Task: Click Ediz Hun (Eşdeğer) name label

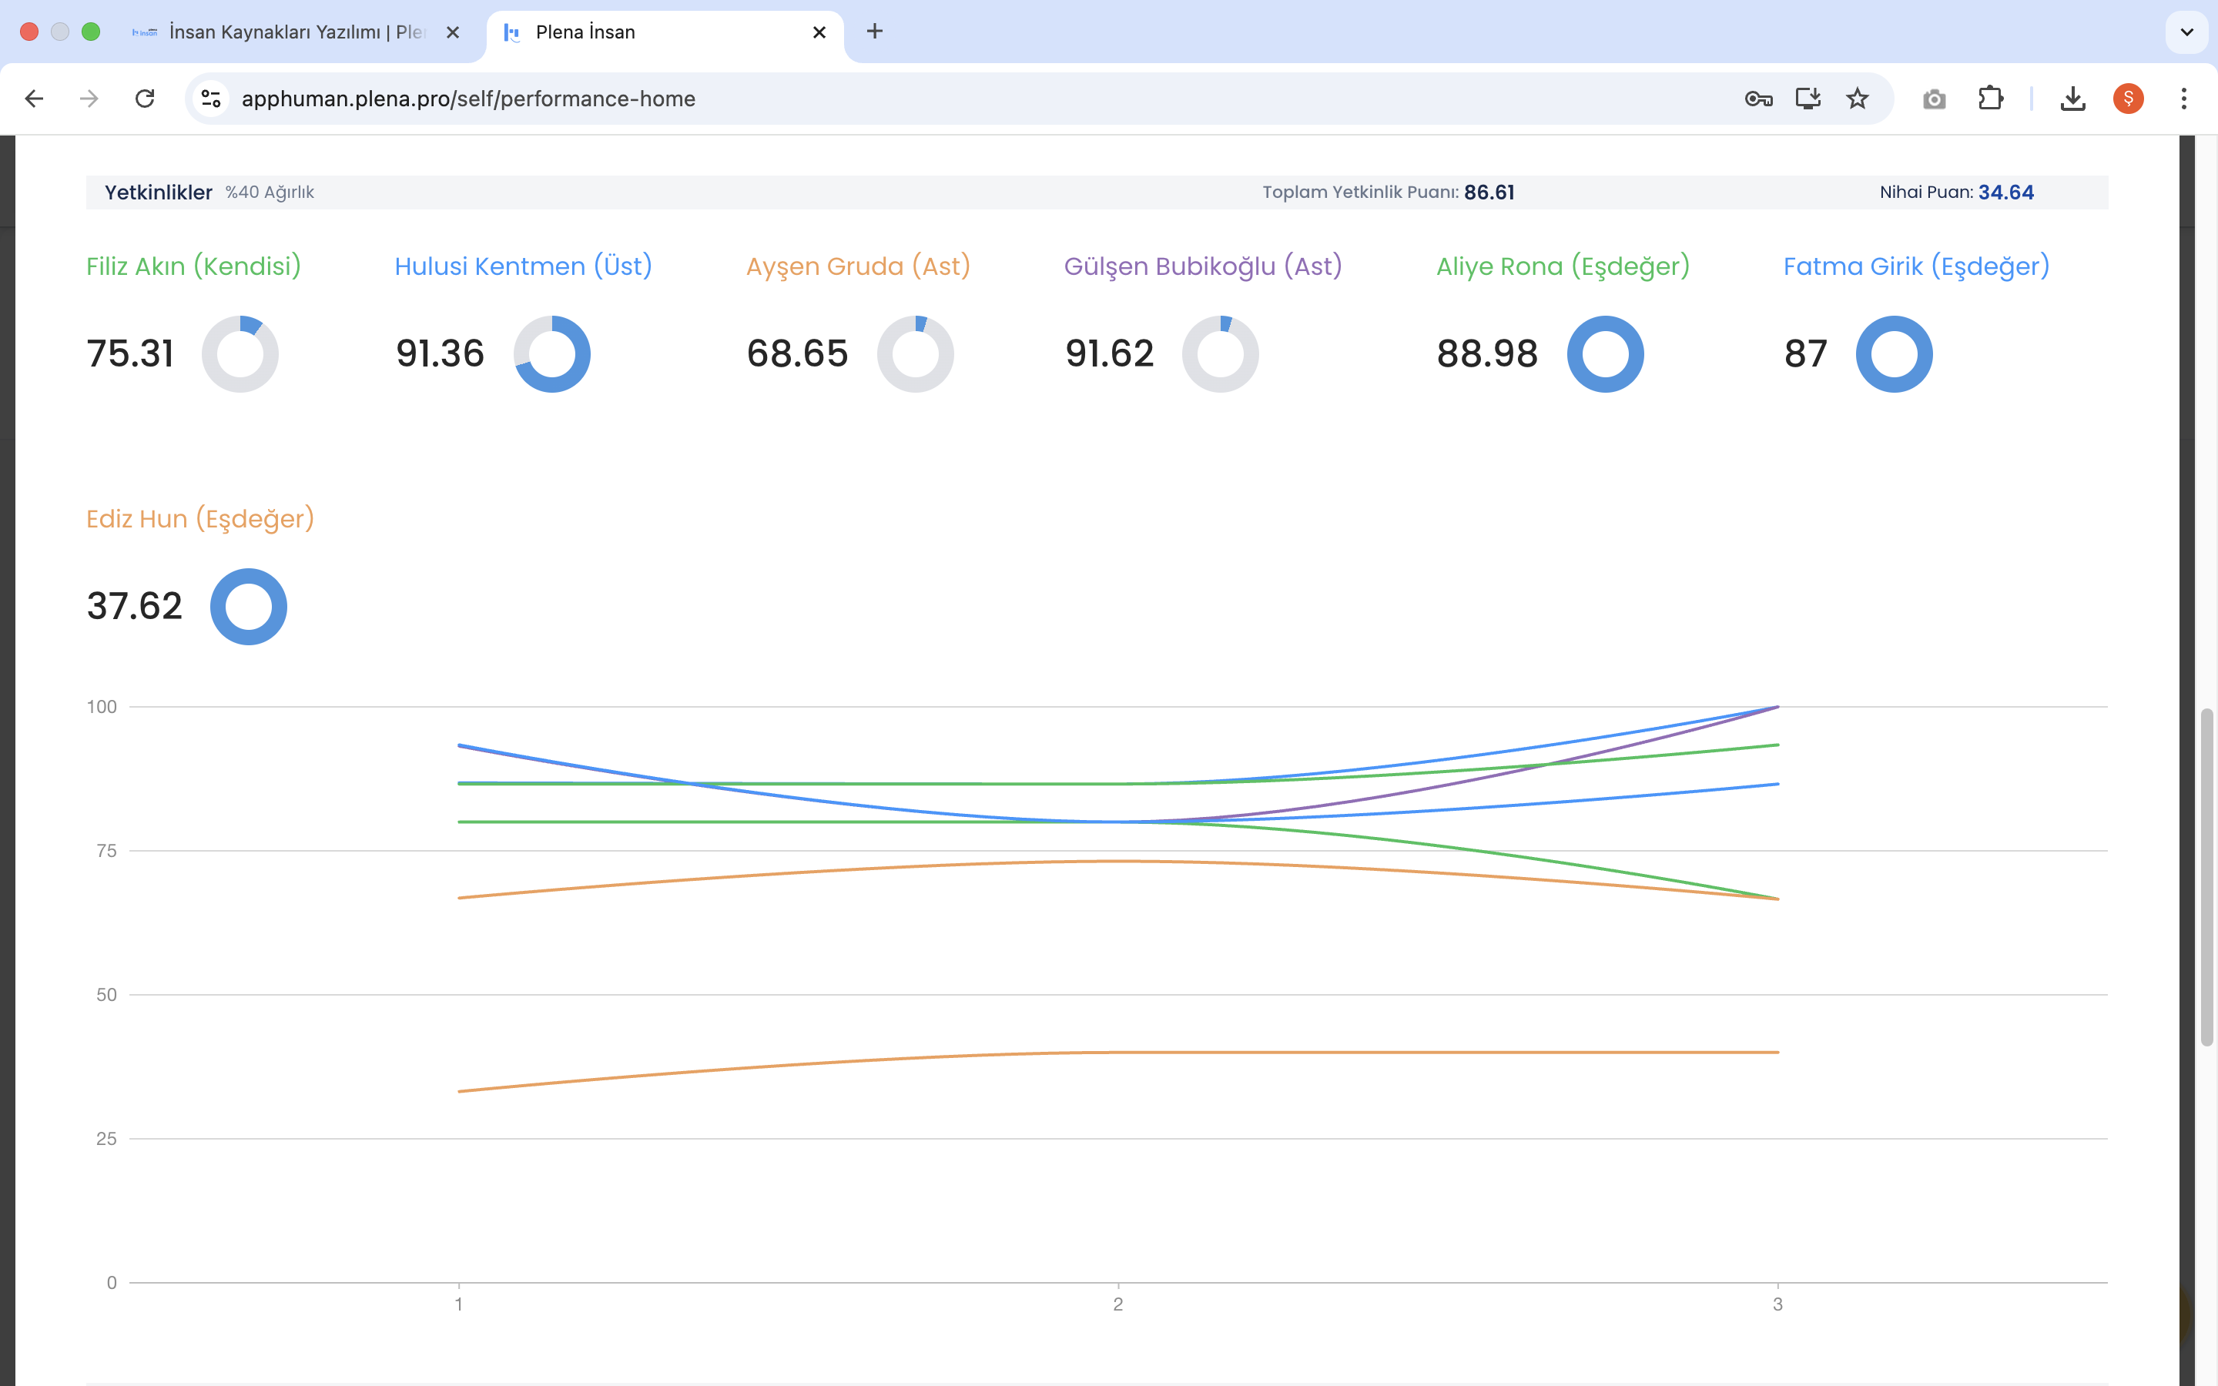Action: (199, 519)
